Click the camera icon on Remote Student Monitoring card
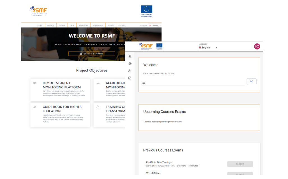Viewport: 288px width, 179px height. [x=35, y=83]
